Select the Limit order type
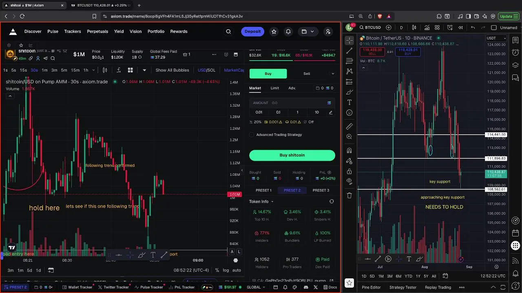 (275, 88)
